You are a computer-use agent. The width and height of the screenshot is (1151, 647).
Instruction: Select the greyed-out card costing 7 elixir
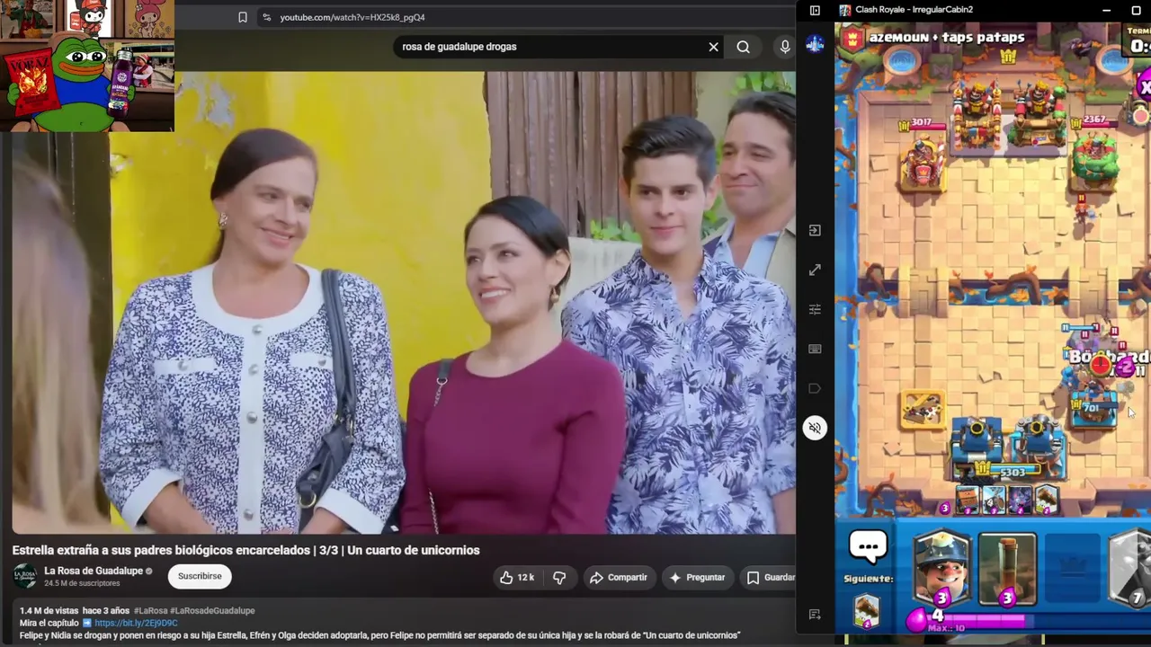pos(1130,569)
